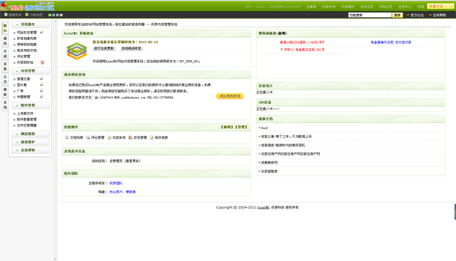This screenshot has height=261, width=456.
Task: Click the [查看更多] link
Action: 133,161
